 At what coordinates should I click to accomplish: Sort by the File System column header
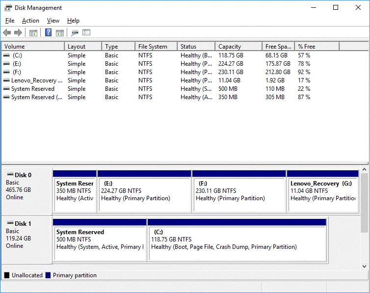157,47
